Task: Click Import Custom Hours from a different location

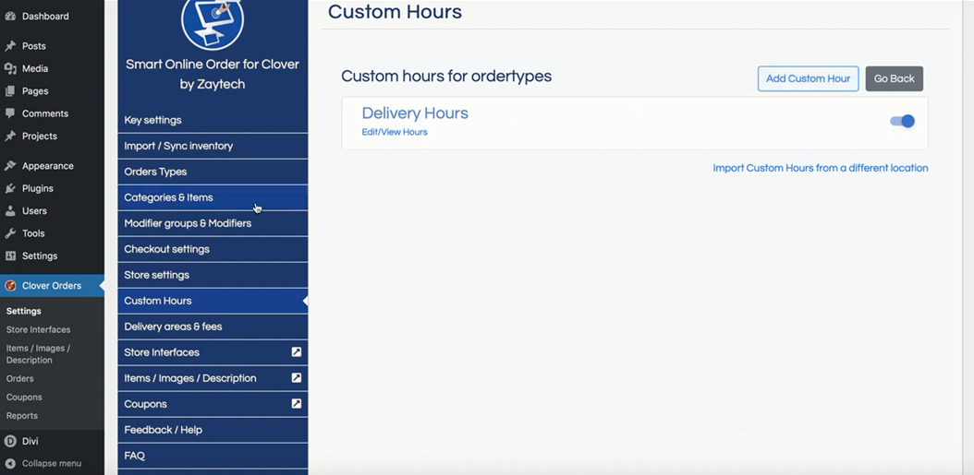Action: tap(821, 168)
